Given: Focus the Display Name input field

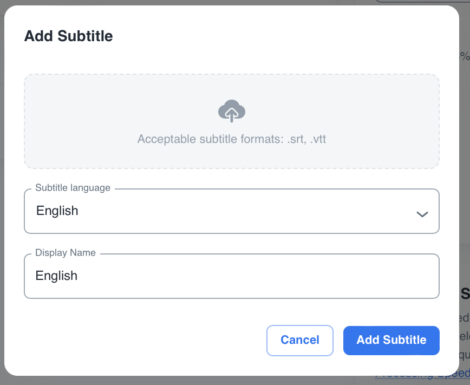Looking at the screenshot, I should pyautogui.click(x=231, y=276).
